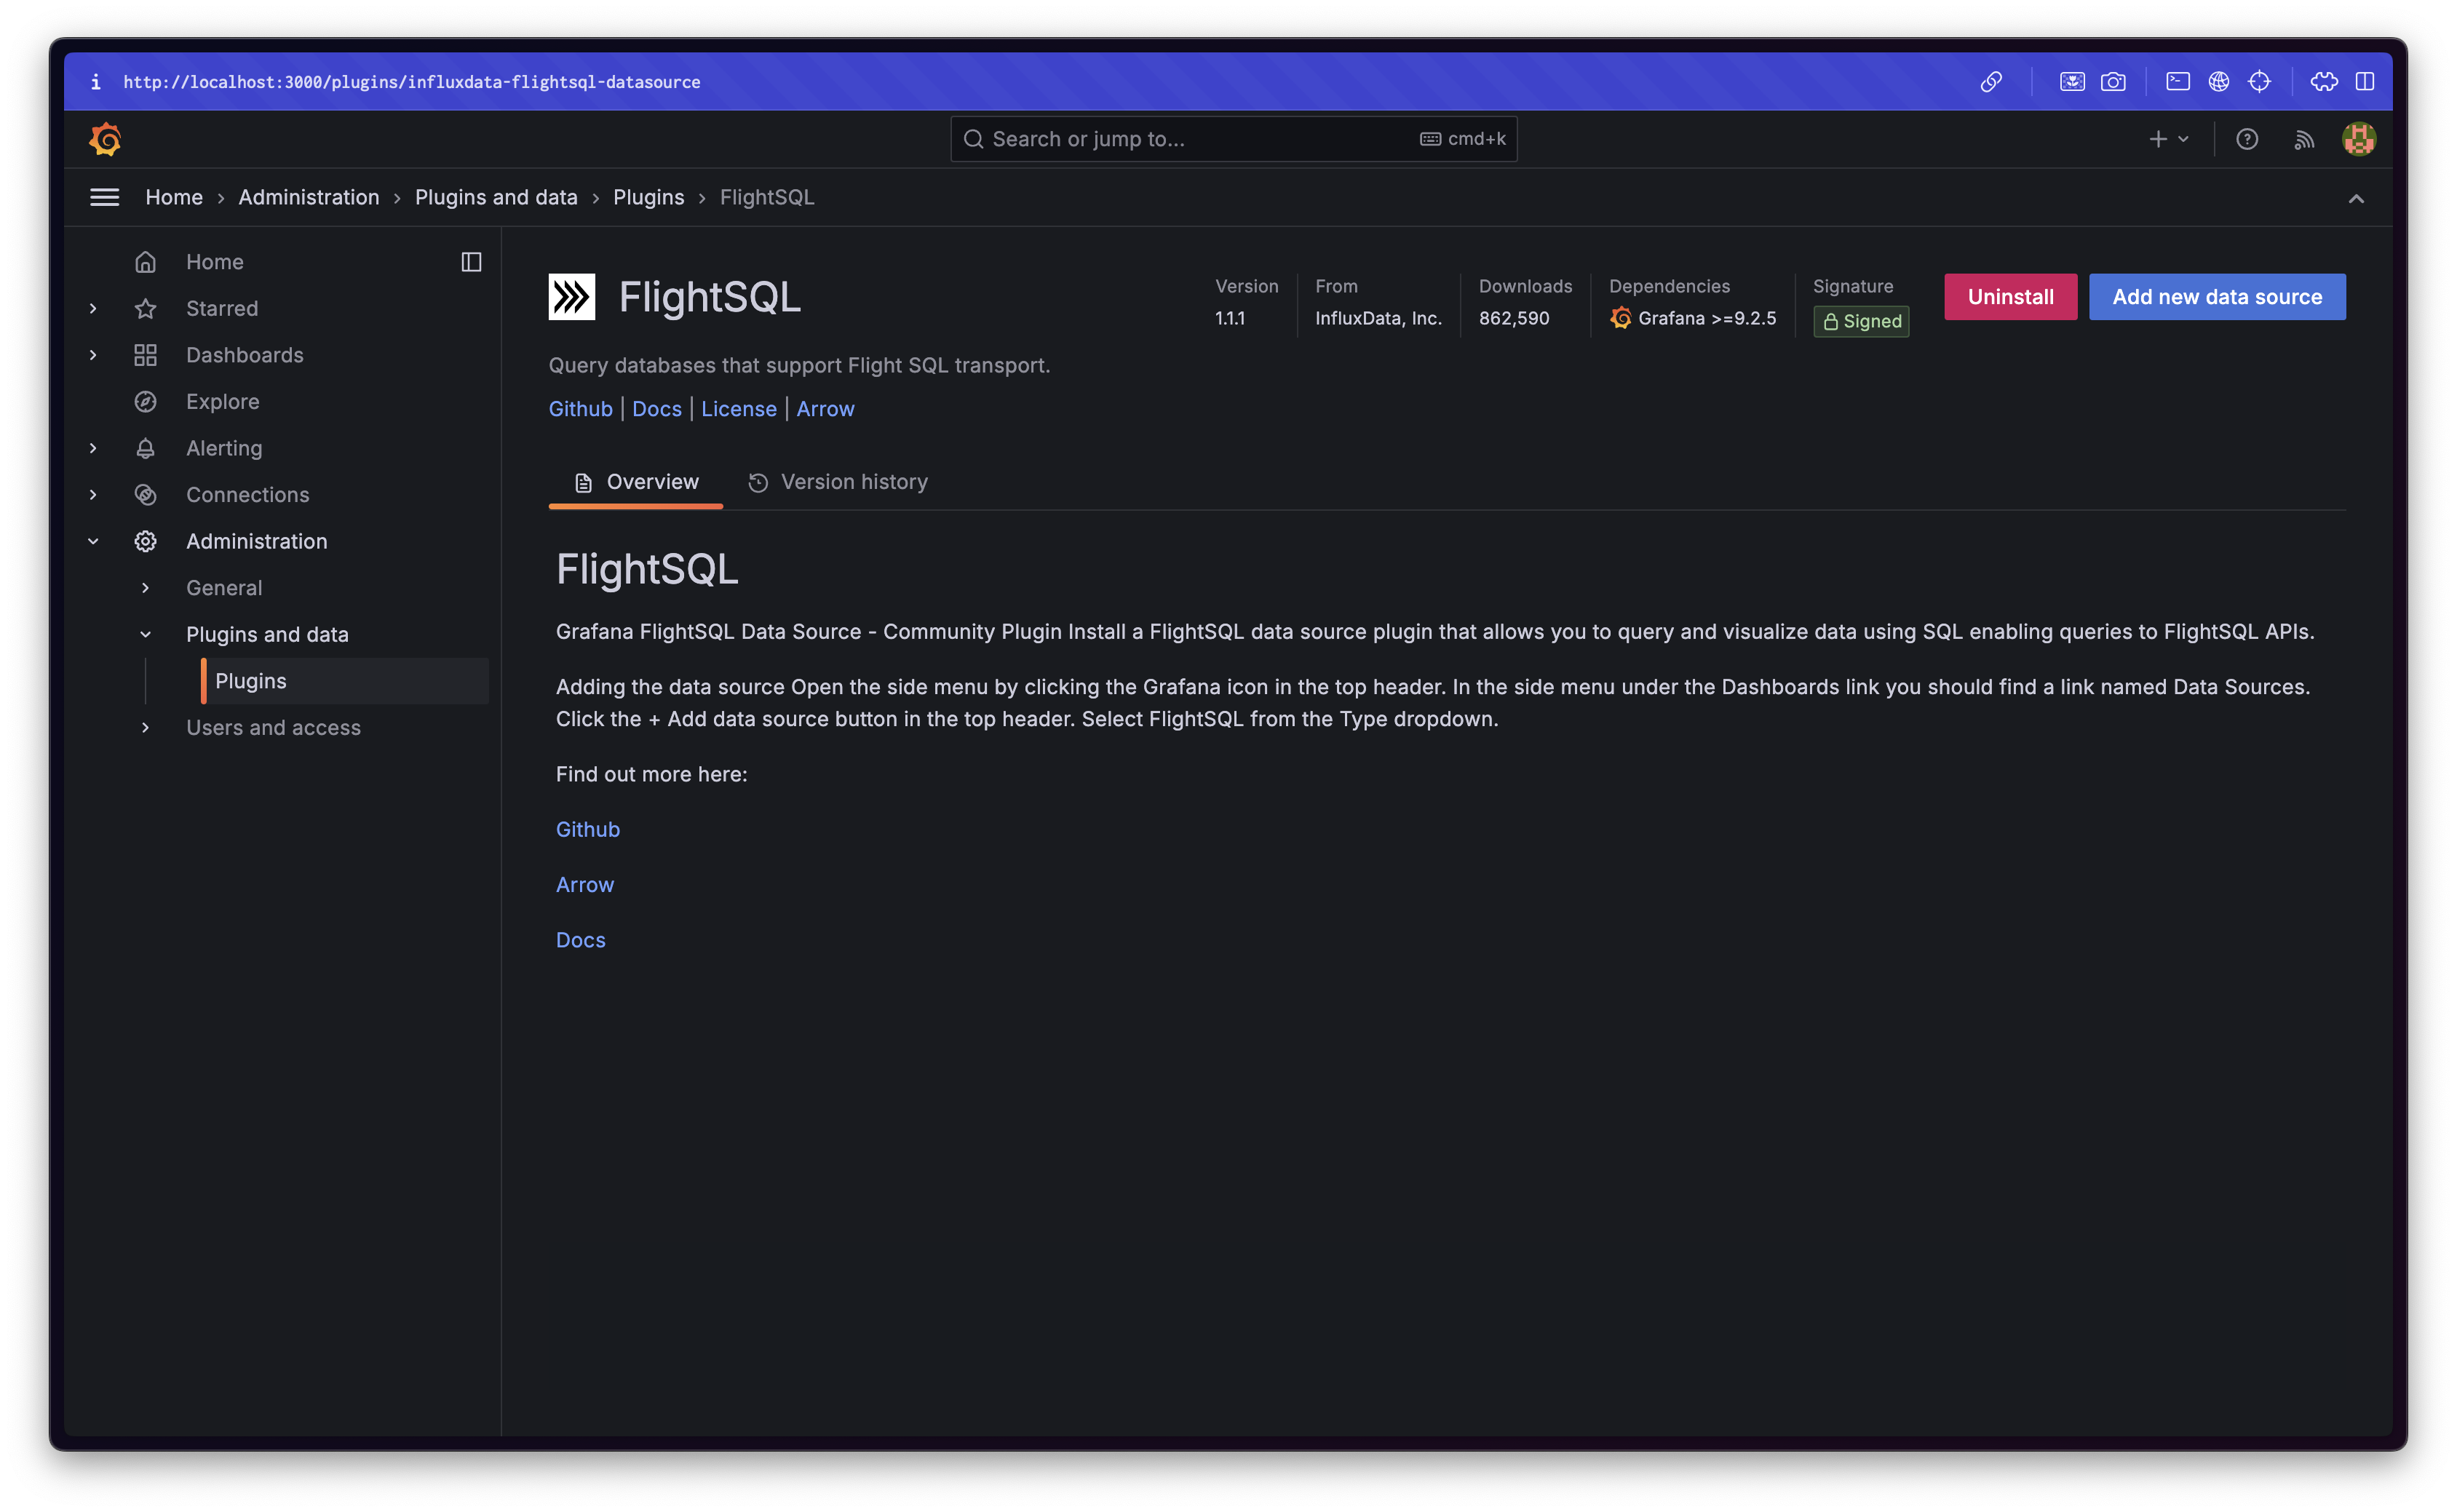Expand the Dashboards section chevron

coord(93,355)
